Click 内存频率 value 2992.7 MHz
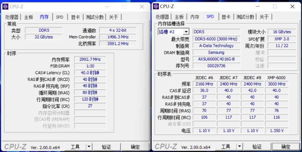Viewport: 302px width, 152px height. [90, 59]
